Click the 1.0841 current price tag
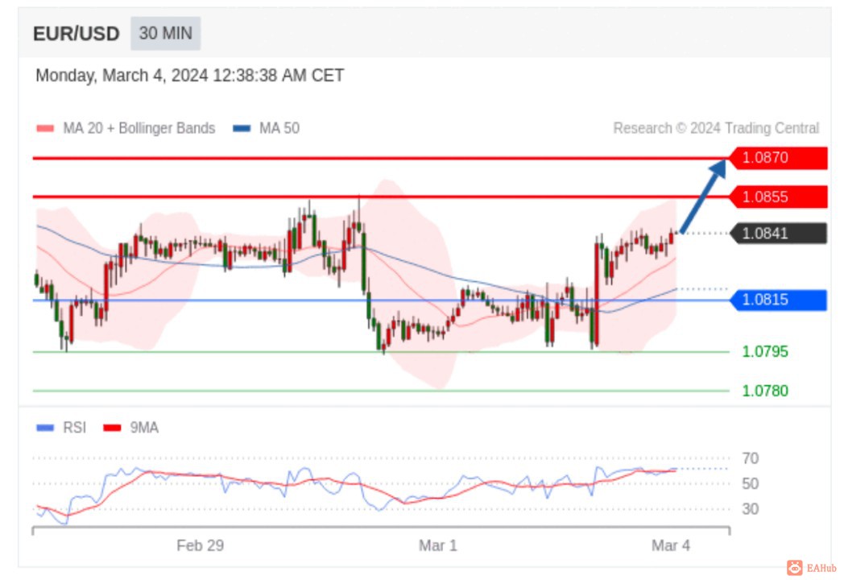This screenshot has width=844, height=580. 778,234
